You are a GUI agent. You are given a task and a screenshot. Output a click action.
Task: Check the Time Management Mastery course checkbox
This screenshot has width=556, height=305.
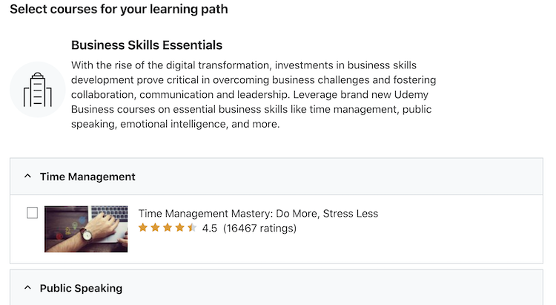tap(32, 213)
